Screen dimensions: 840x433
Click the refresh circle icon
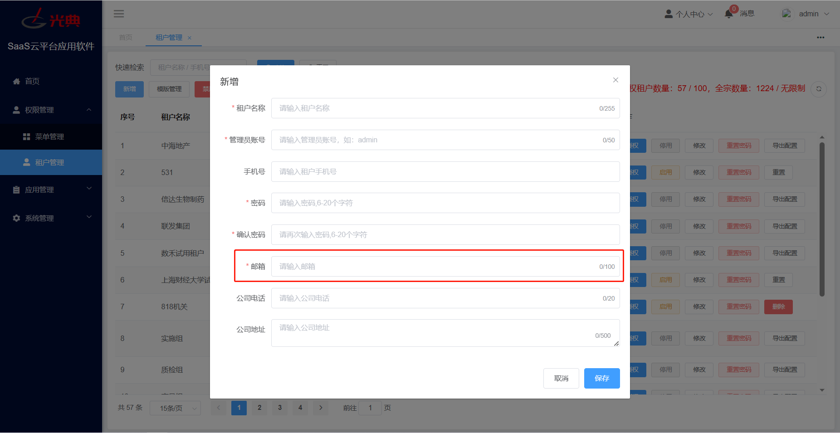point(819,89)
